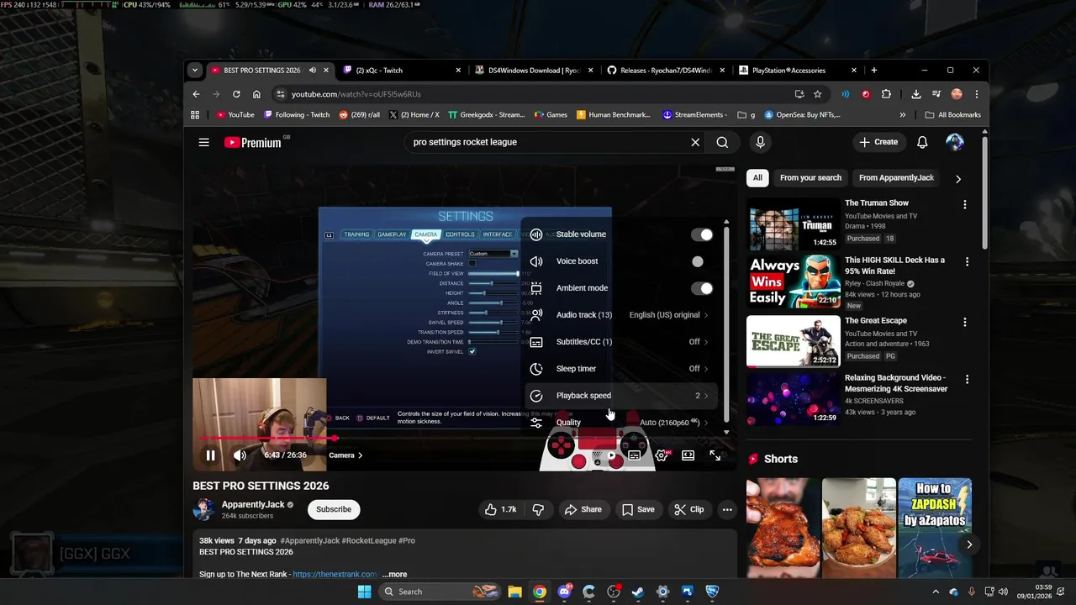Expand description with ...more
The image size is (1076, 605).
coord(394,575)
